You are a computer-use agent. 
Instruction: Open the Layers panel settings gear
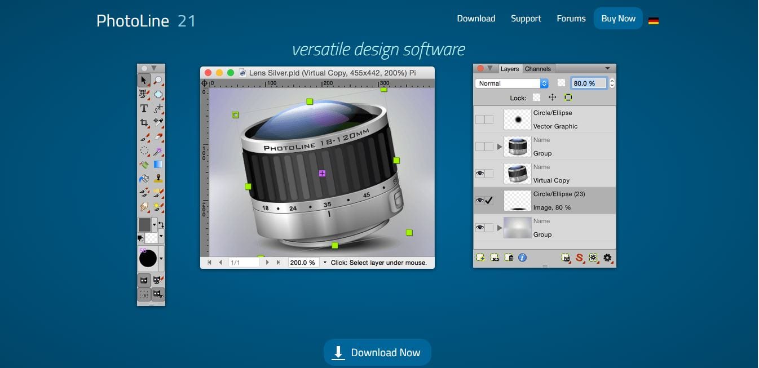[x=607, y=258]
